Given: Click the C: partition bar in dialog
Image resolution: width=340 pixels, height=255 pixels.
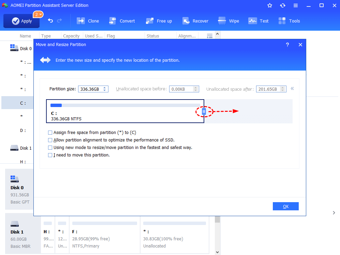Looking at the screenshot, I should click(125, 111).
